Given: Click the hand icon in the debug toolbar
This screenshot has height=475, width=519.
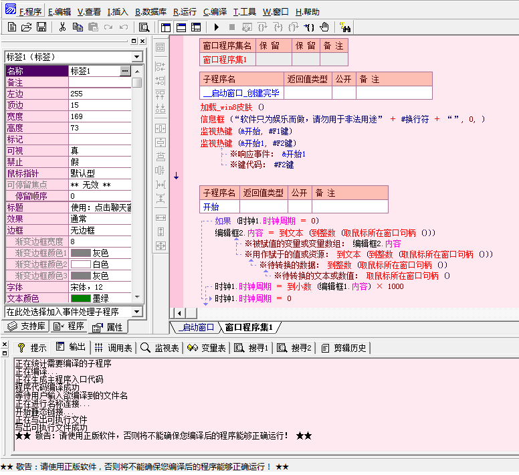Looking at the screenshot, I should click(324, 27).
